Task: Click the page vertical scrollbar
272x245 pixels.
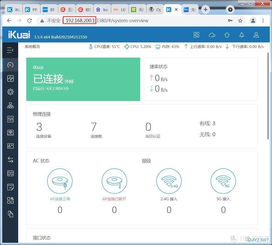Action: [268, 96]
